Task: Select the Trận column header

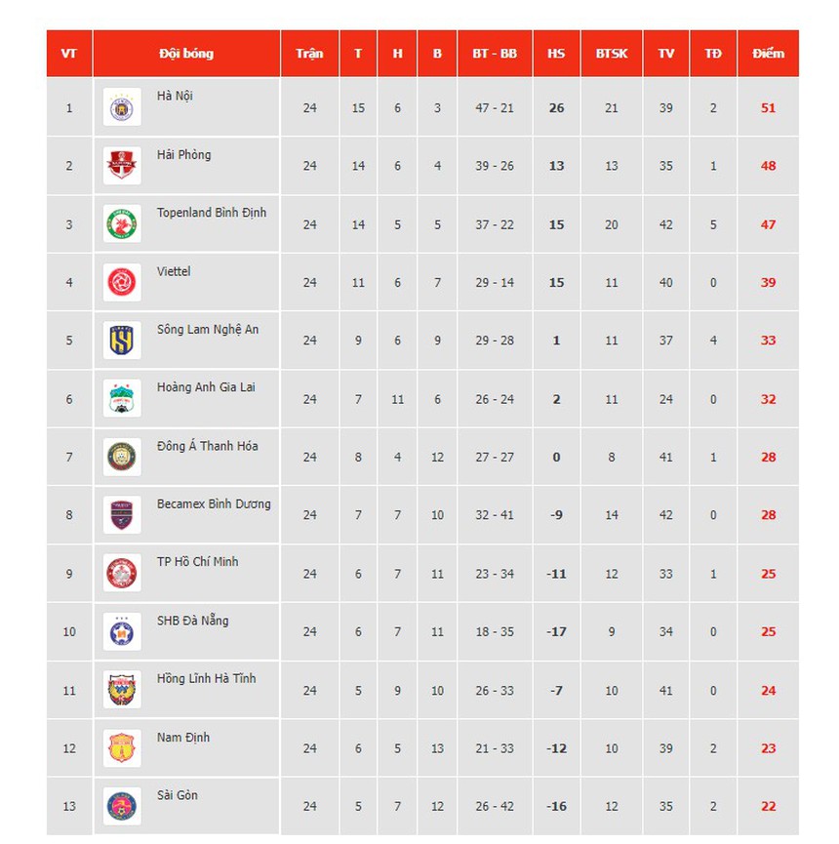Action: click(309, 54)
